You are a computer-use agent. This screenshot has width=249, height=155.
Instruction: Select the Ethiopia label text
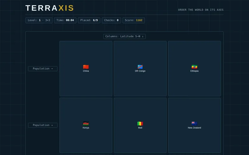194,71
